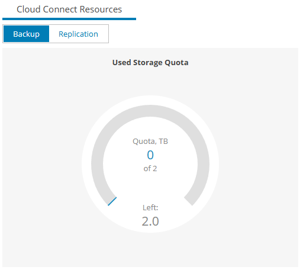Click the blue gauge start marker
This screenshot has height=273, width=303.
point(112,201)
